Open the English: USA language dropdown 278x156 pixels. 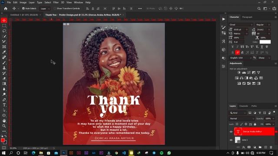[x=240, y=58]
